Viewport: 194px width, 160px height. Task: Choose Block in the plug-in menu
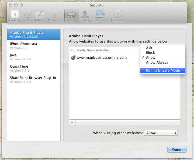163,53
